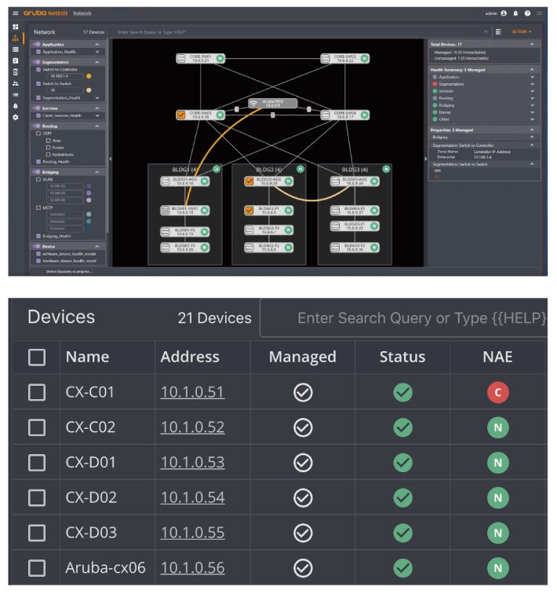Screen dimensions: 557x594
Task: Uncheck the Switch to Controller checkbox
Action: coord(38,69)
